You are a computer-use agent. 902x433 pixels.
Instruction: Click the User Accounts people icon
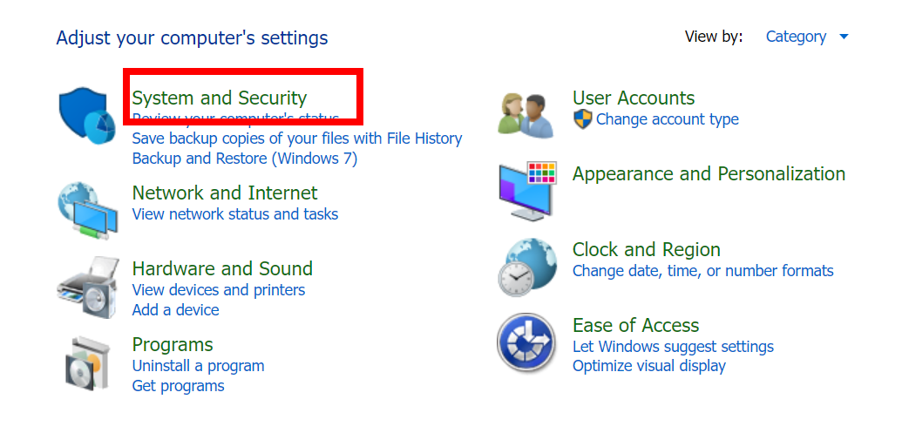[526, 115]
